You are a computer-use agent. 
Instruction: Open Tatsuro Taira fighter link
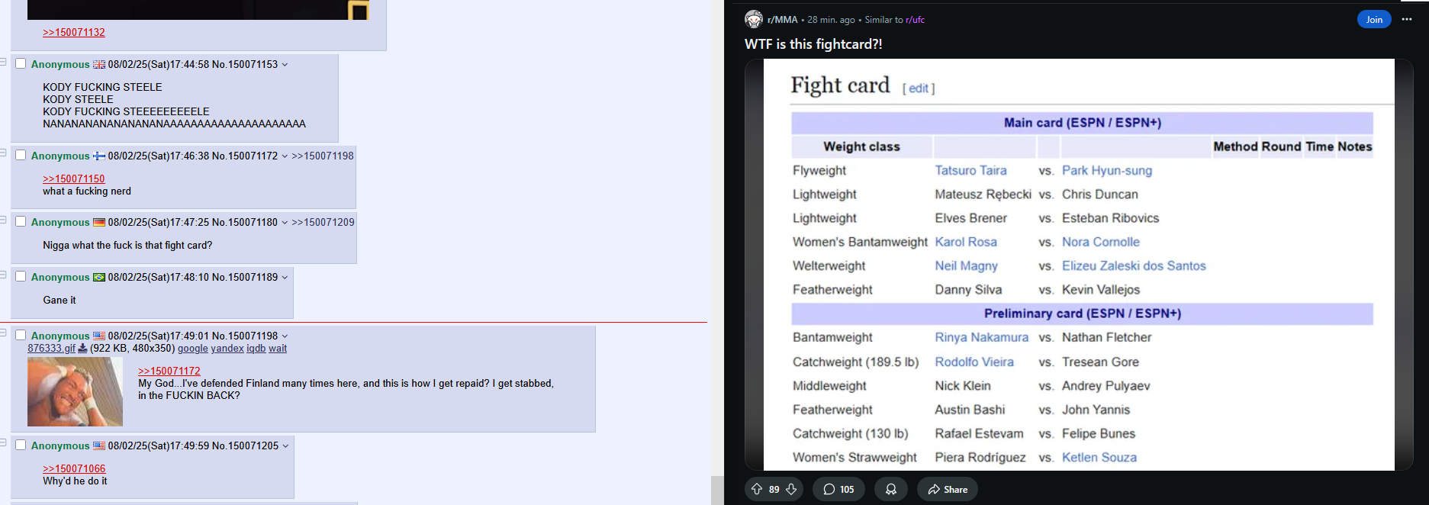click(970, 170)
